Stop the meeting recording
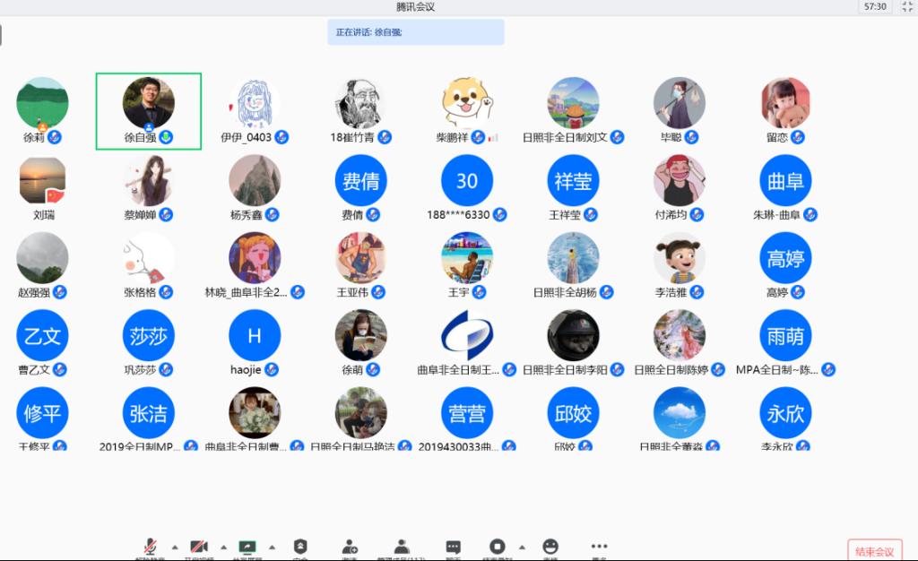 (497, 547)
